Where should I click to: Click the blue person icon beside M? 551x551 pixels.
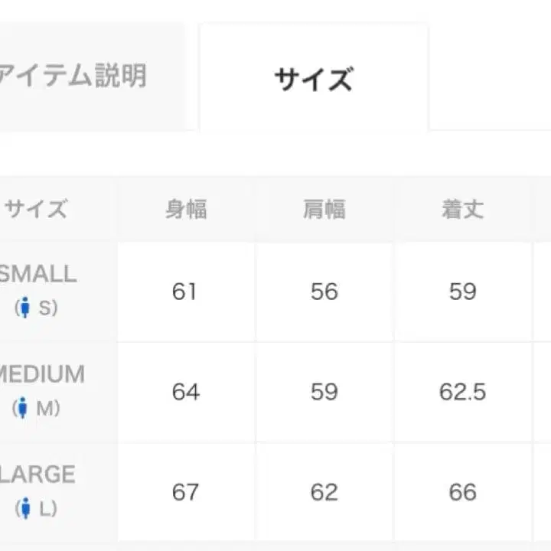[x=22, y=409]
